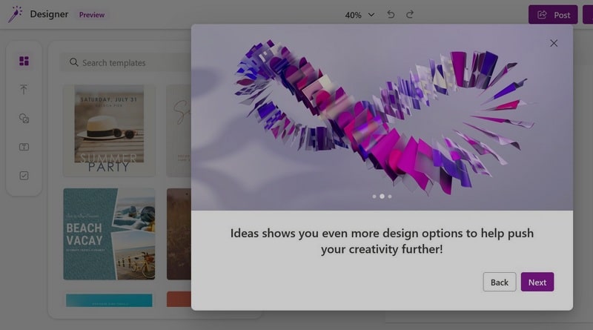Screen dimensions: 593x330
Task: Click the Next button in dialog
Action: pyautogui.click(x=537, y=282)
